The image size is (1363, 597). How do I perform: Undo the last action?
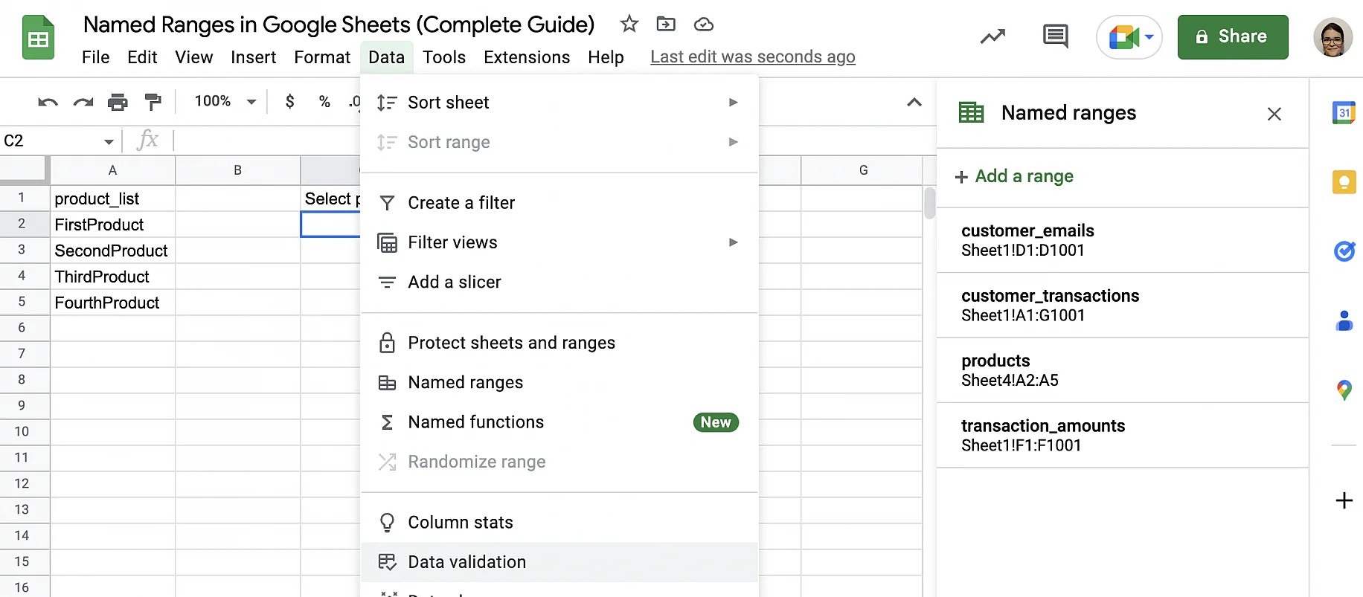pos(48,102)
